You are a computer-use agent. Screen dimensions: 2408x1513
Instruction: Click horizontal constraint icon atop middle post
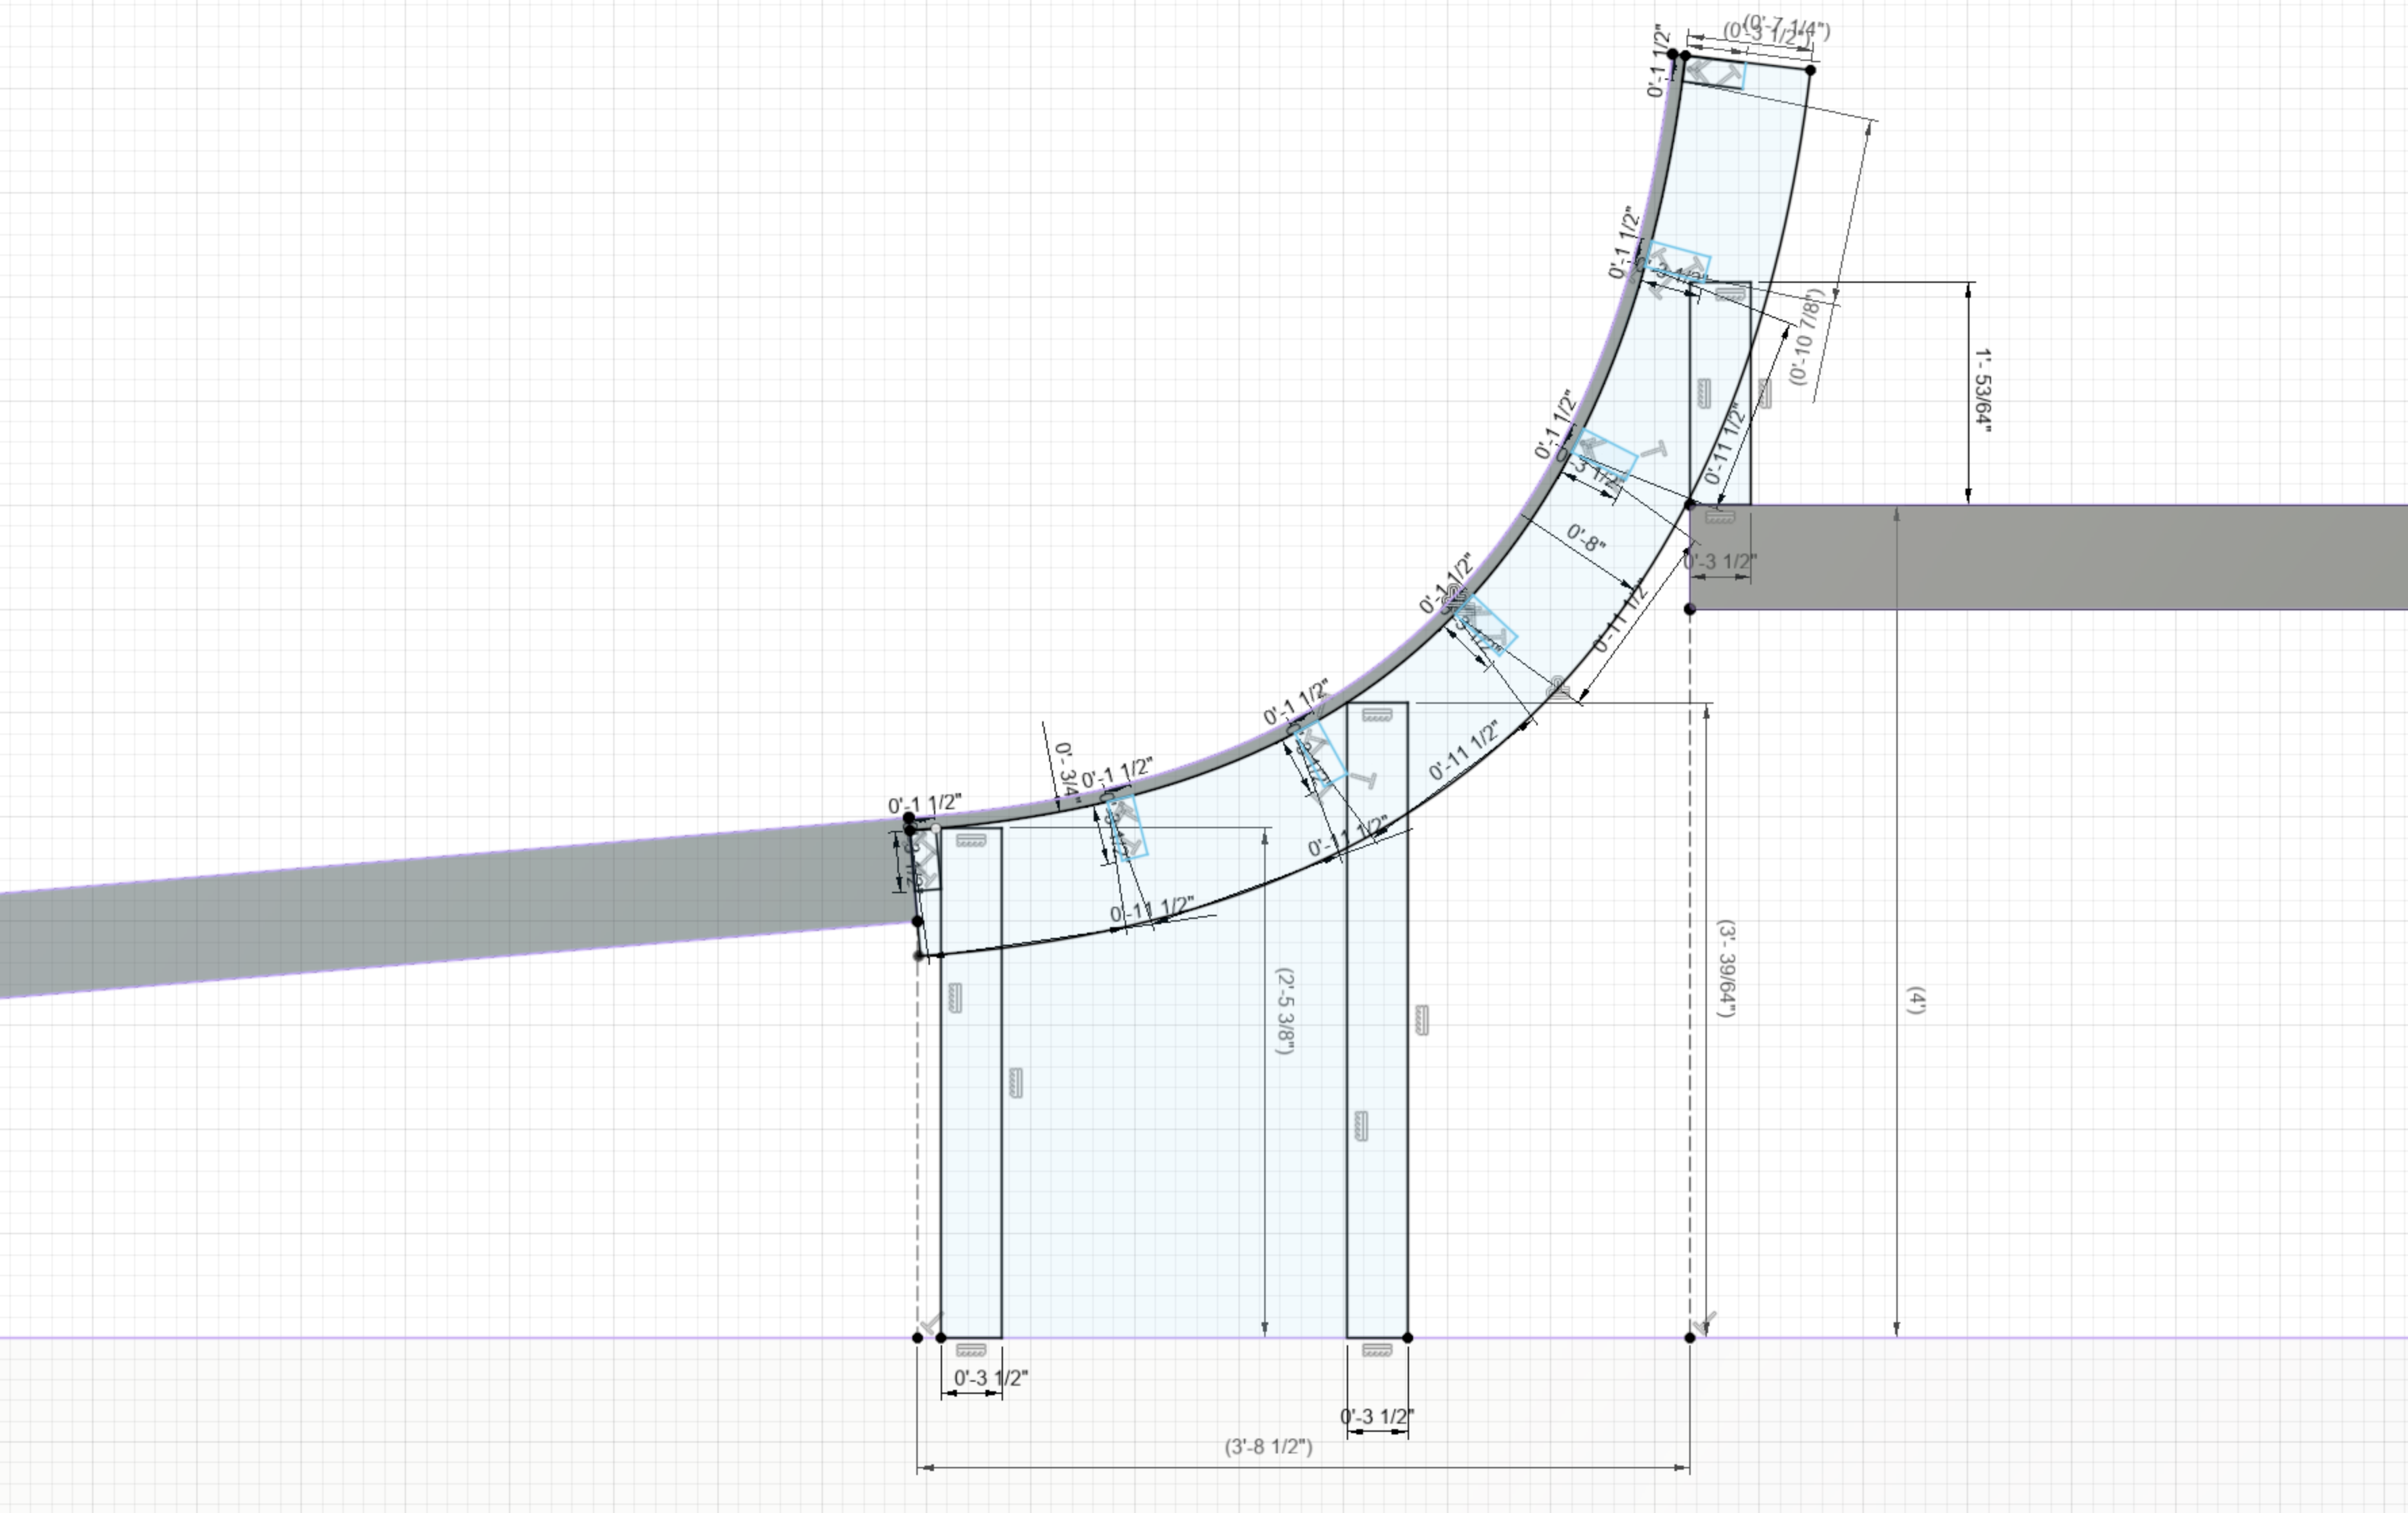(x=1377, y=715)
